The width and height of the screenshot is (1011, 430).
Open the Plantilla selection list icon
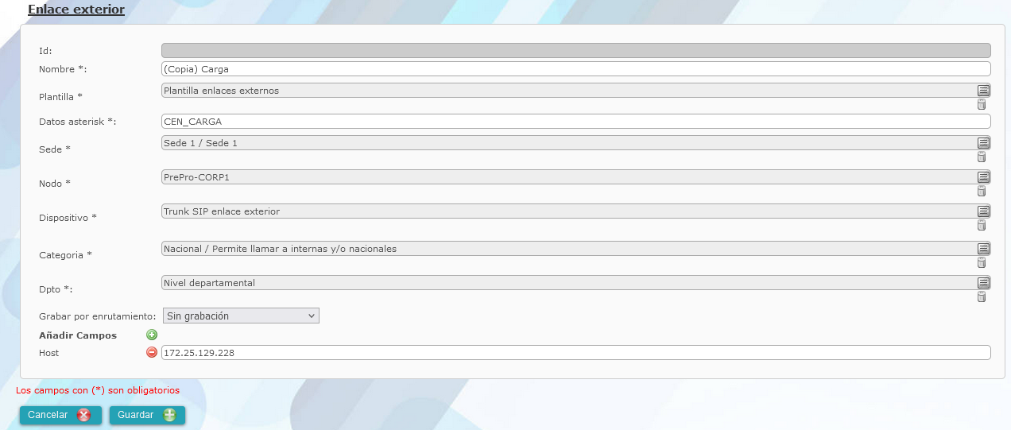983,91
